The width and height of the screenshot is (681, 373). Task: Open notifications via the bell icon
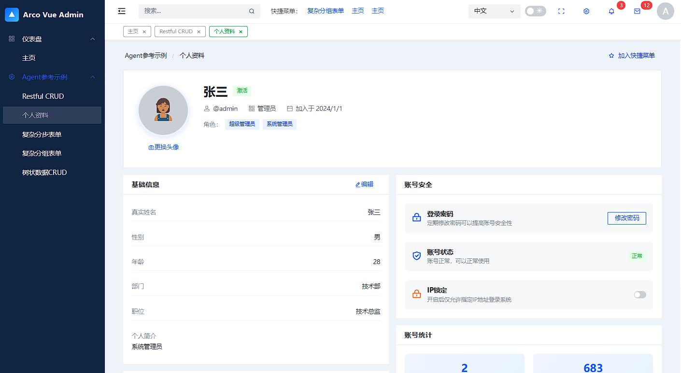click(611, 11)
